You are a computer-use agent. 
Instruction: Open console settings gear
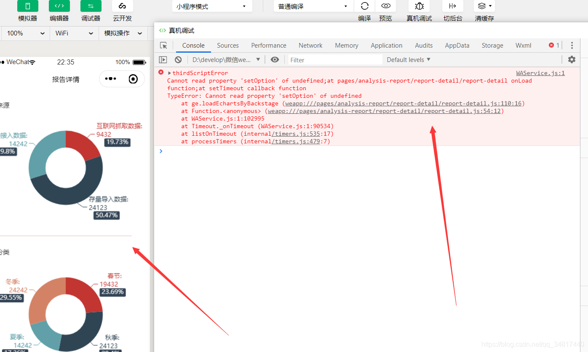point(572,60)
